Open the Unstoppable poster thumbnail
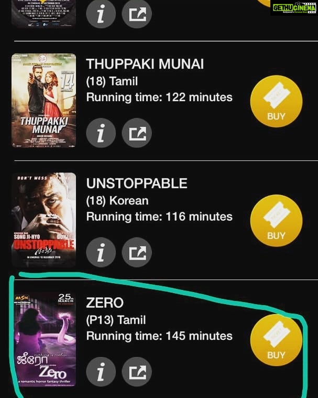Viewport: 318px width, 398px height. (x=44, y=220)
